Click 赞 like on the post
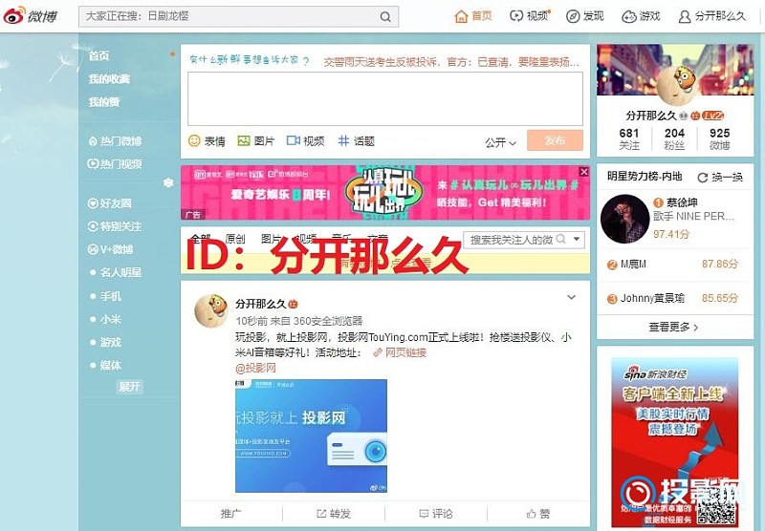Viewport: 765px width, 531px height. pos(538,514)
